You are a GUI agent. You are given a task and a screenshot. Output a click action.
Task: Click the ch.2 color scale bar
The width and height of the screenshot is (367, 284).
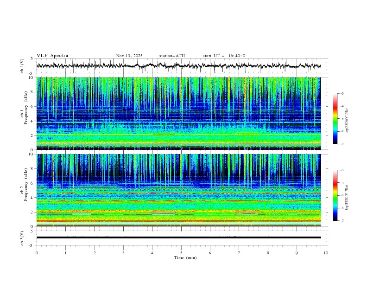pyautogui.click(x=335, y=195)
